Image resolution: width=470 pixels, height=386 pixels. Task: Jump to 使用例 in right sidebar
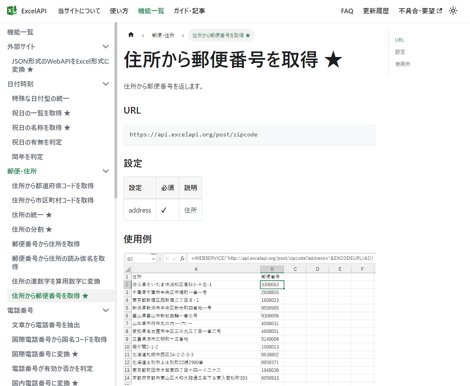click(402, 64)
